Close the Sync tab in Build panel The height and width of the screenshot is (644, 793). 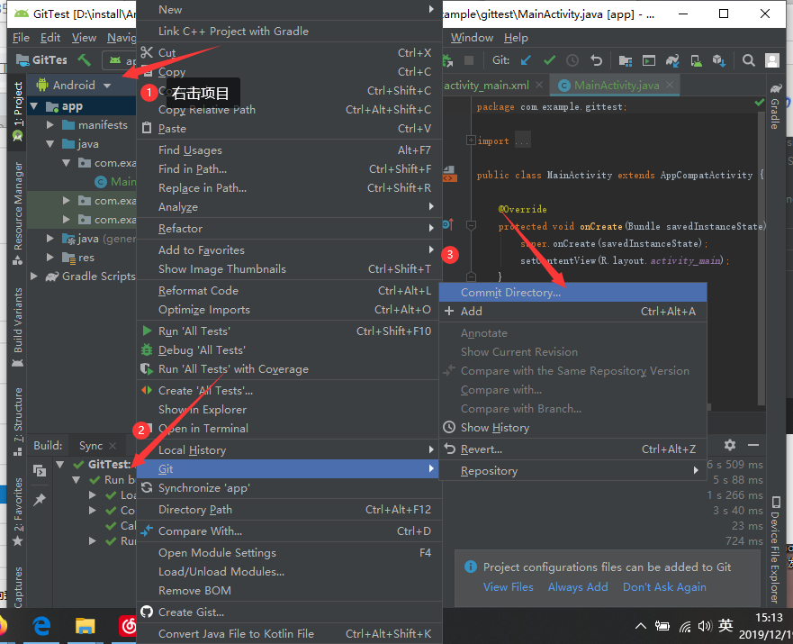pos(113,446)
